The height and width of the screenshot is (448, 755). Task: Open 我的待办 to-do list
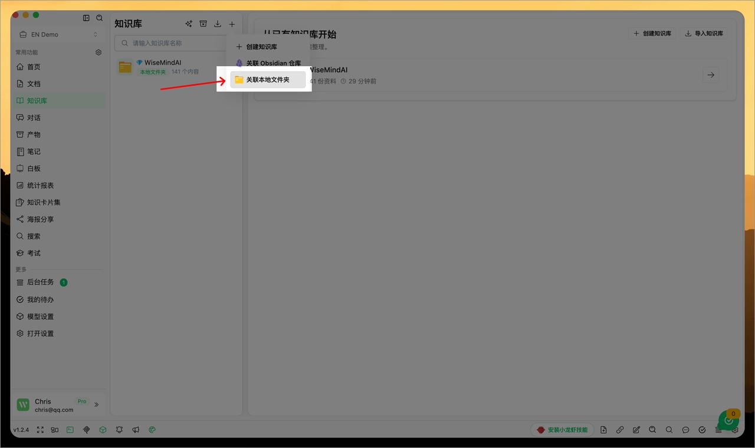point(59,299)
